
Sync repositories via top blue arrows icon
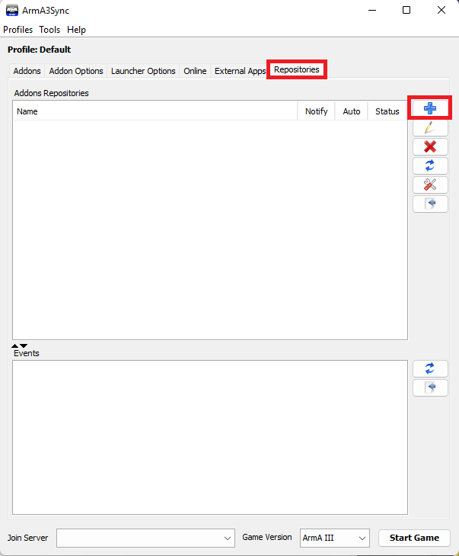pyautogui.click(x=430, y=166)
